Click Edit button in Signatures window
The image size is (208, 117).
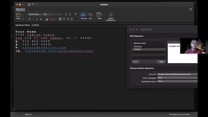click(x=161, y=62)
